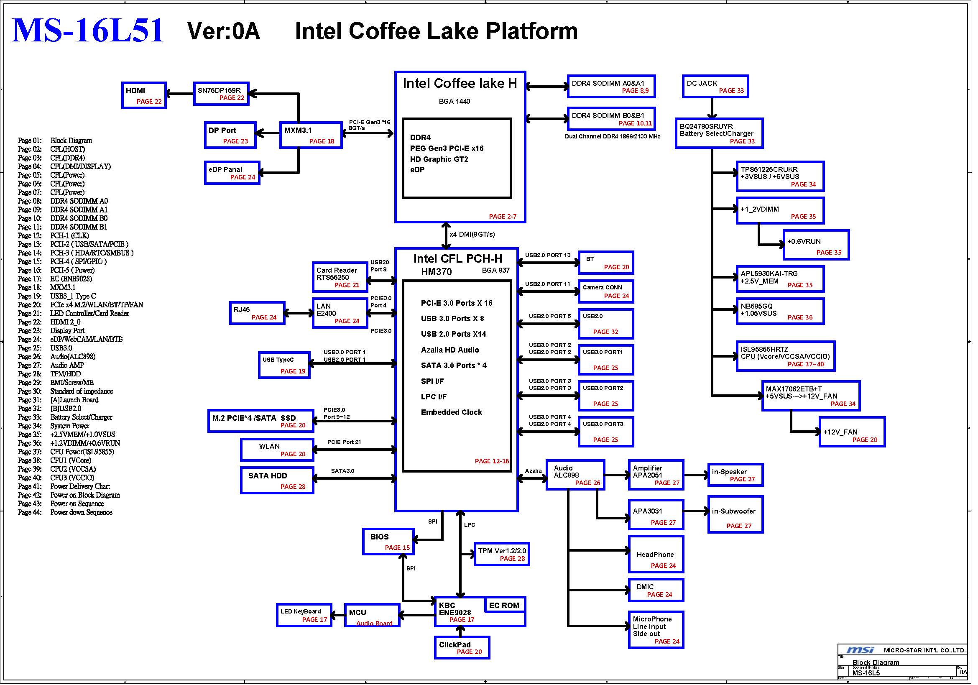Image resolution: width=978 pixels, height=685 pixels.
Task: Click the in-Speaker block
Action: click(x=735, y=475)
